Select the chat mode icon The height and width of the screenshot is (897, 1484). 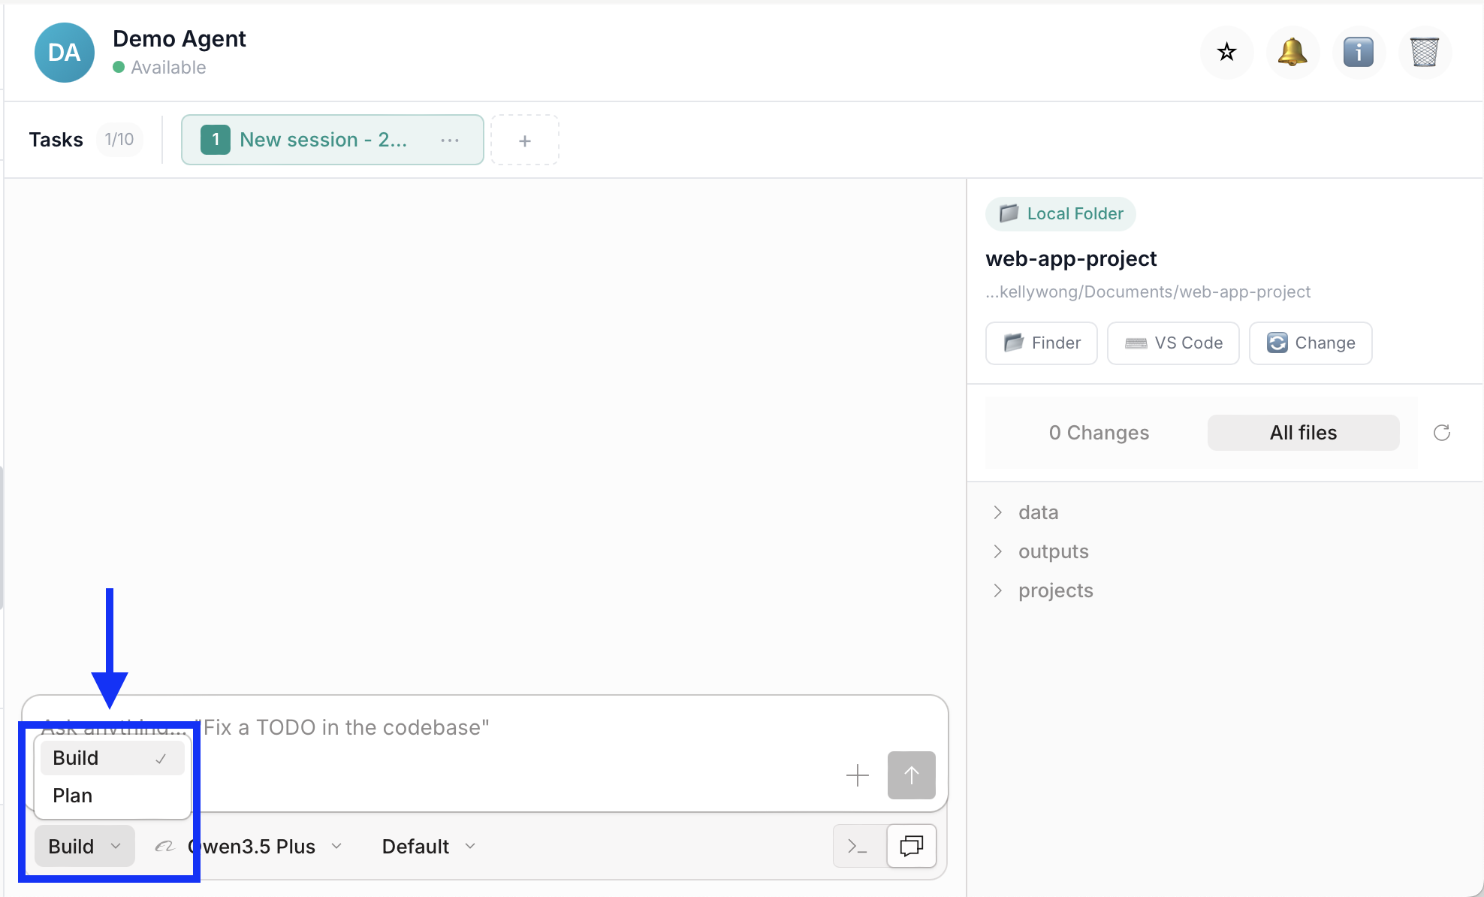pos(911,846)
